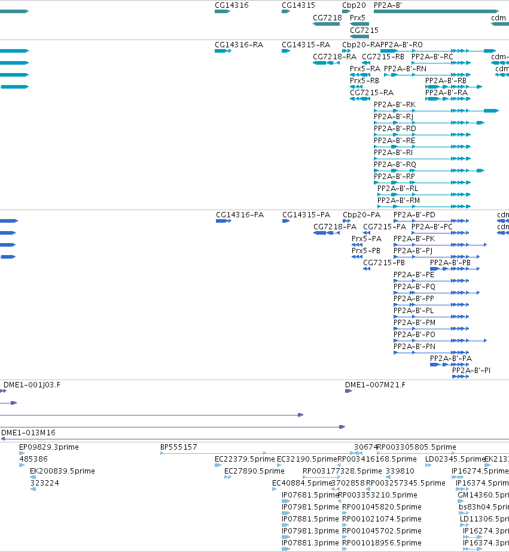Click the 323224 feature label
Viewport: 509px width, 552px height.
44,483
